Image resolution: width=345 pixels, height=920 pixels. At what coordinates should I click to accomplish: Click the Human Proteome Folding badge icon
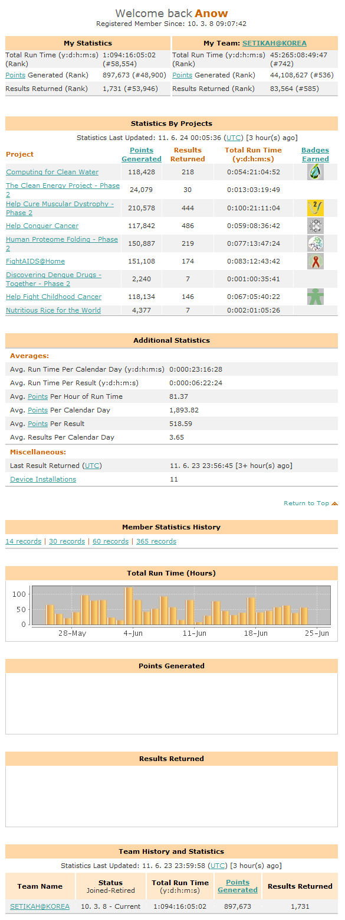tap(316, 243)
